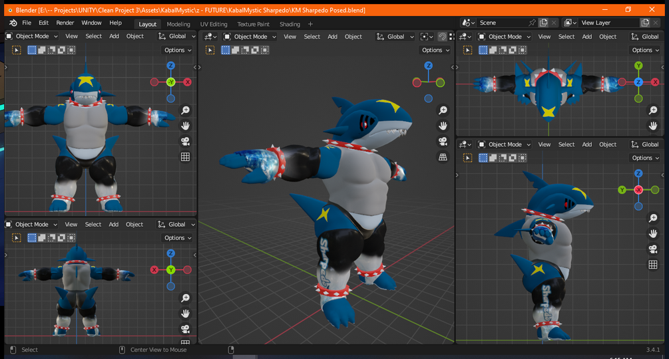Viewport: 669px width, 359px height.
Task: Click zoom magnifier in front-view viewport
Action: (185, 110)
